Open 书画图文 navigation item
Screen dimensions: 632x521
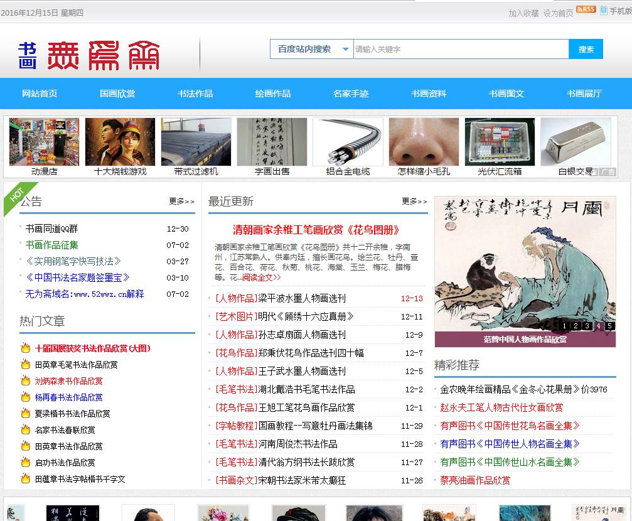(x=506, y=94)
